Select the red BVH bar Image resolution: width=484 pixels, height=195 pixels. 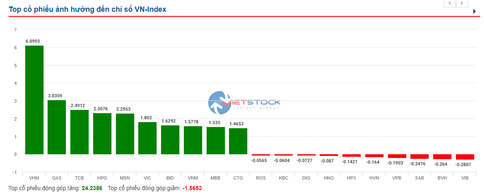click(x=442, y=157)
